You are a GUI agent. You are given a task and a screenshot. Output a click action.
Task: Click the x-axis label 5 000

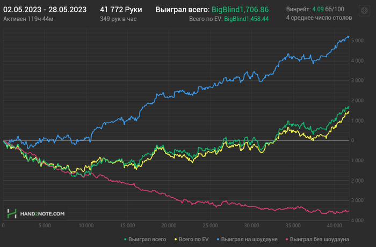[45, 226]
